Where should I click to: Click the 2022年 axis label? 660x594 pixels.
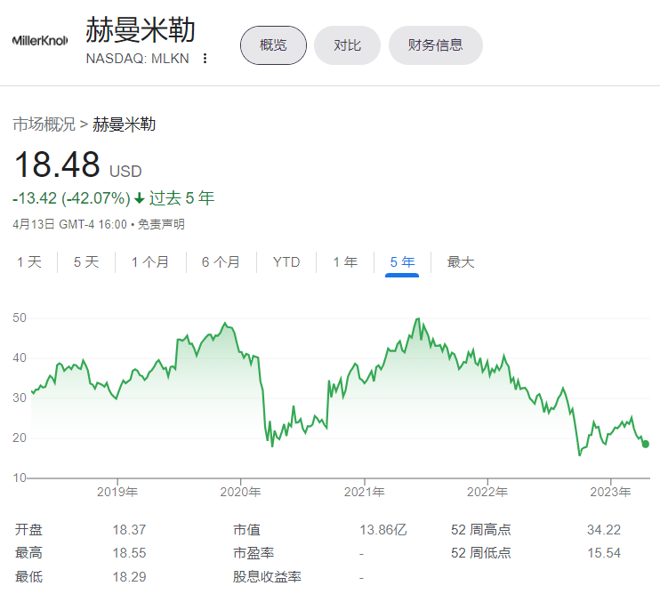click(x=487, y=492)
